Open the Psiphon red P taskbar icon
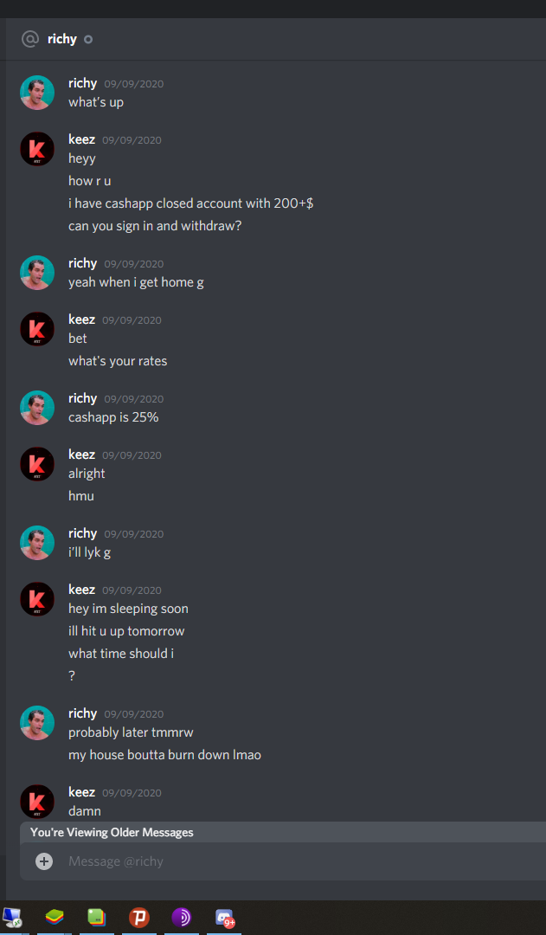The width and height of the screenshot is (546, 935). [139, 917]
